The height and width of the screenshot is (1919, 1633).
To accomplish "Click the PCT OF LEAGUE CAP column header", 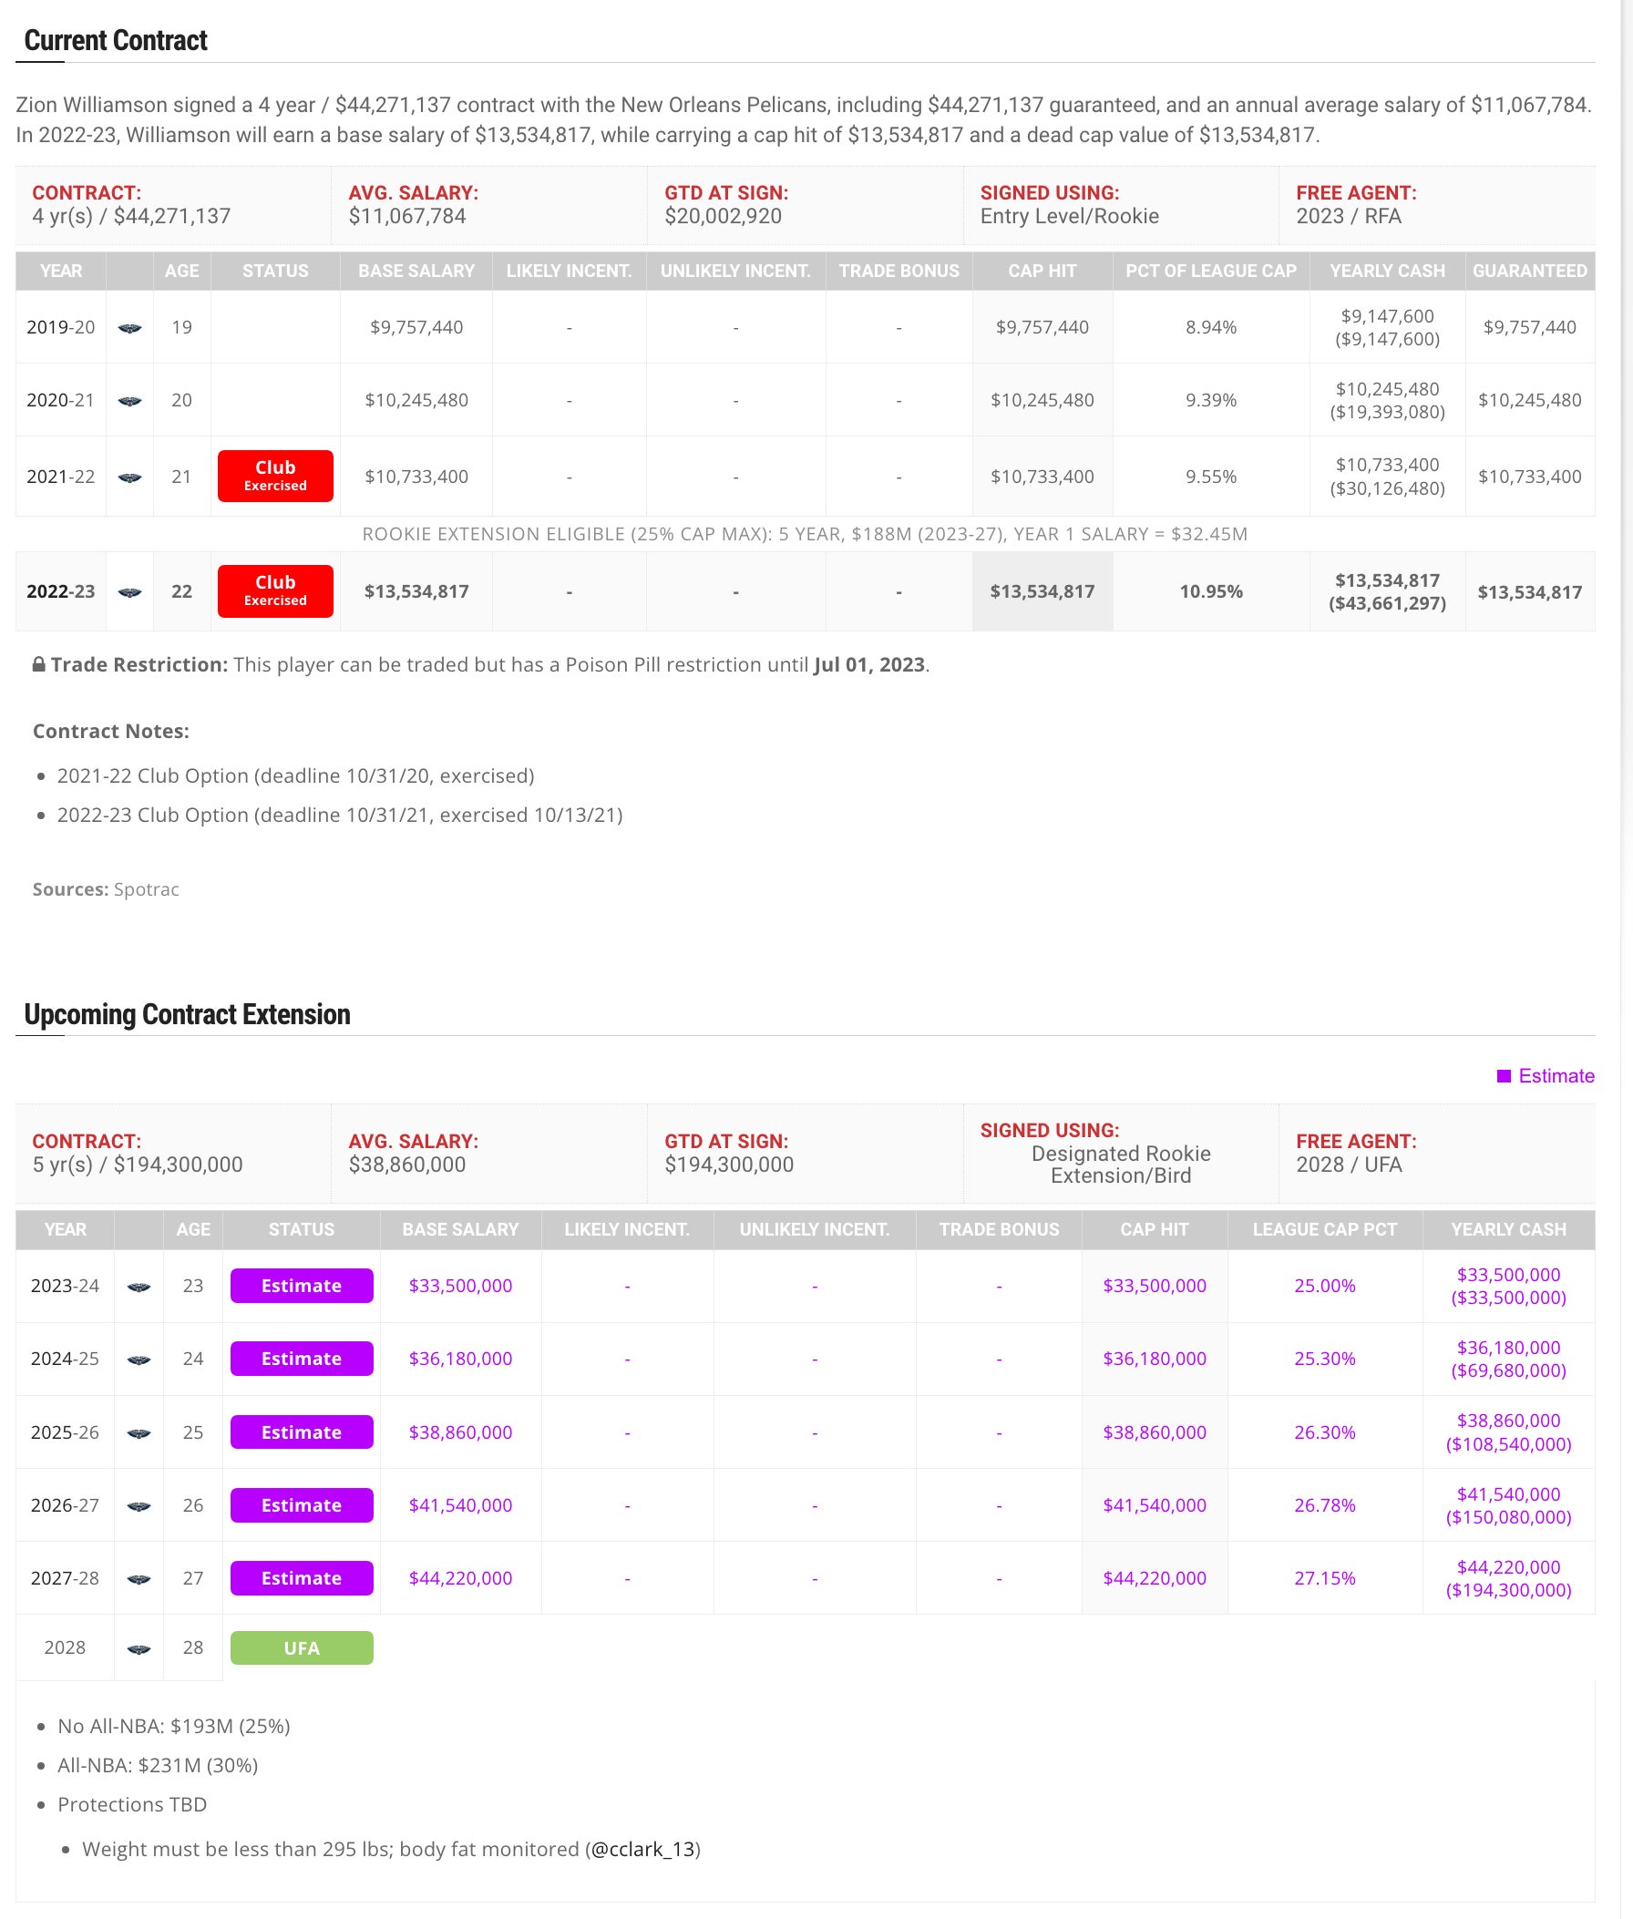I will coord(1210,272).
